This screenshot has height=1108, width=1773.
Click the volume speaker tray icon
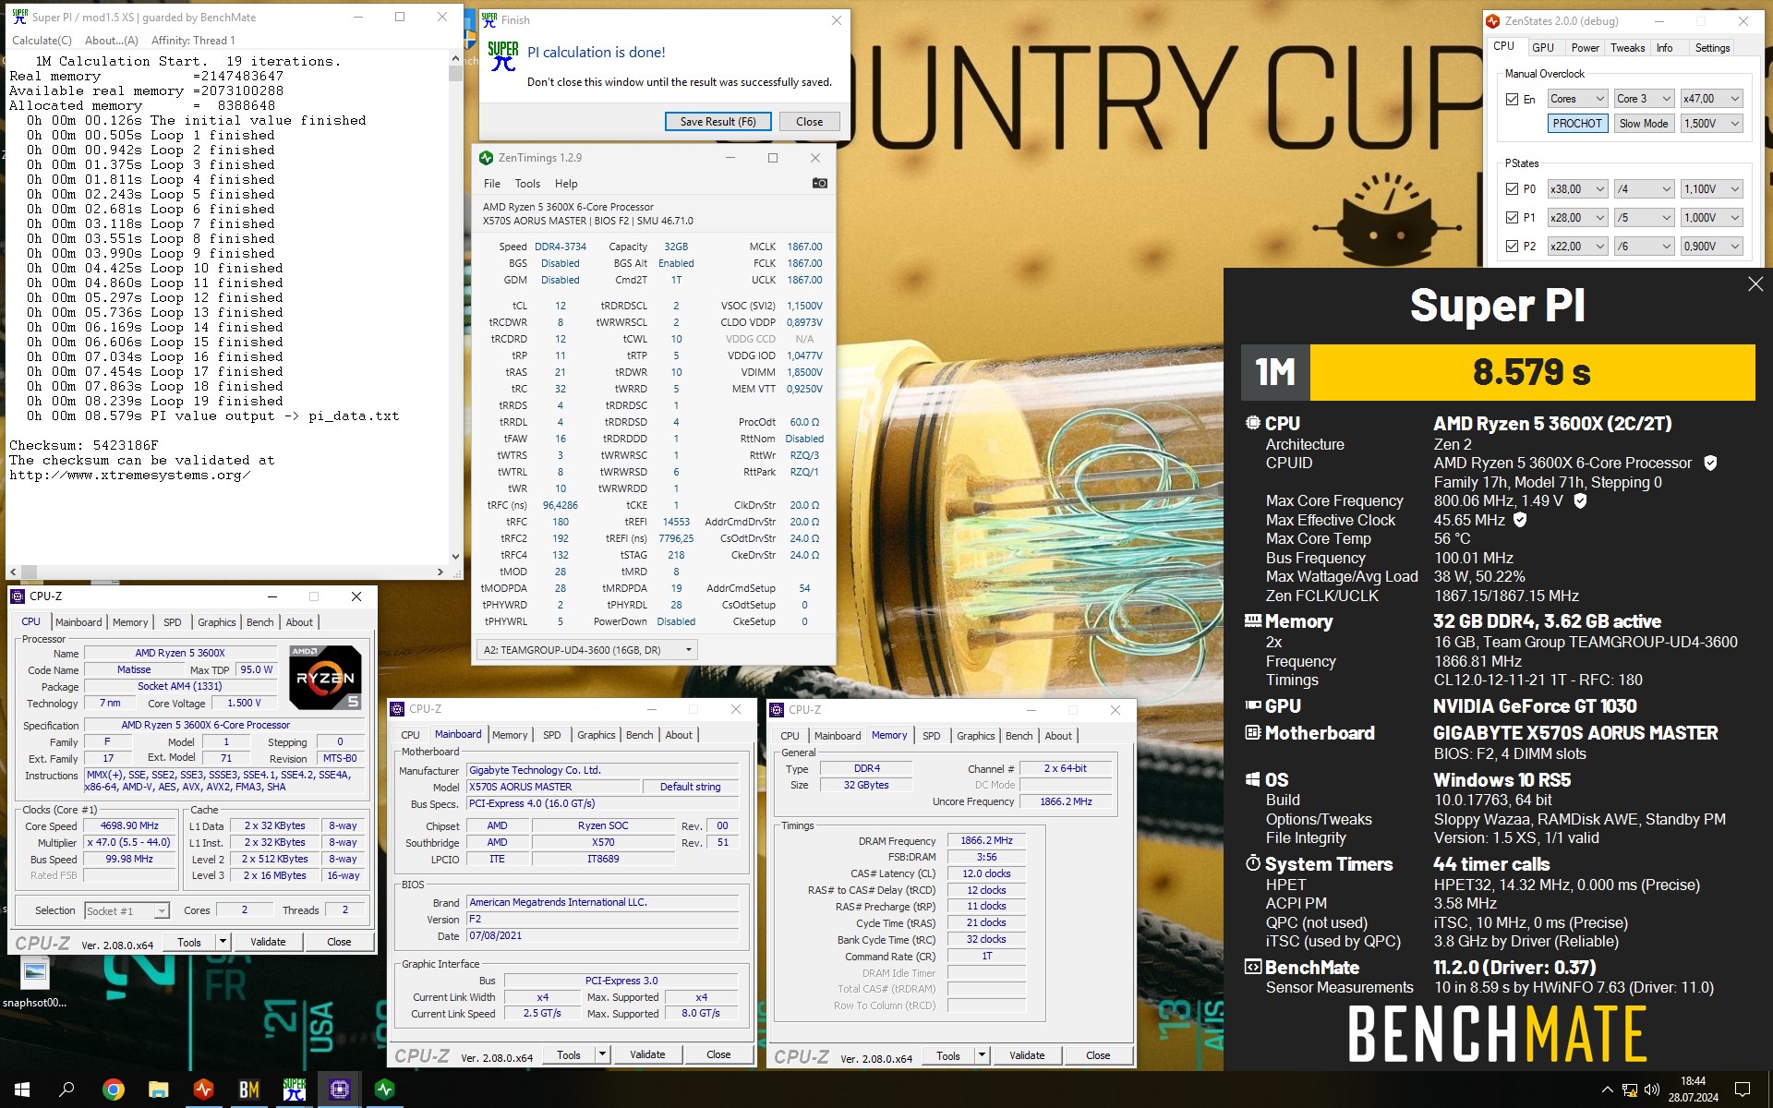click(1652, 1090)
